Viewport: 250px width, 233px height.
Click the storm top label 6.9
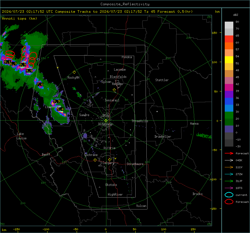click(x=13, y=64)
